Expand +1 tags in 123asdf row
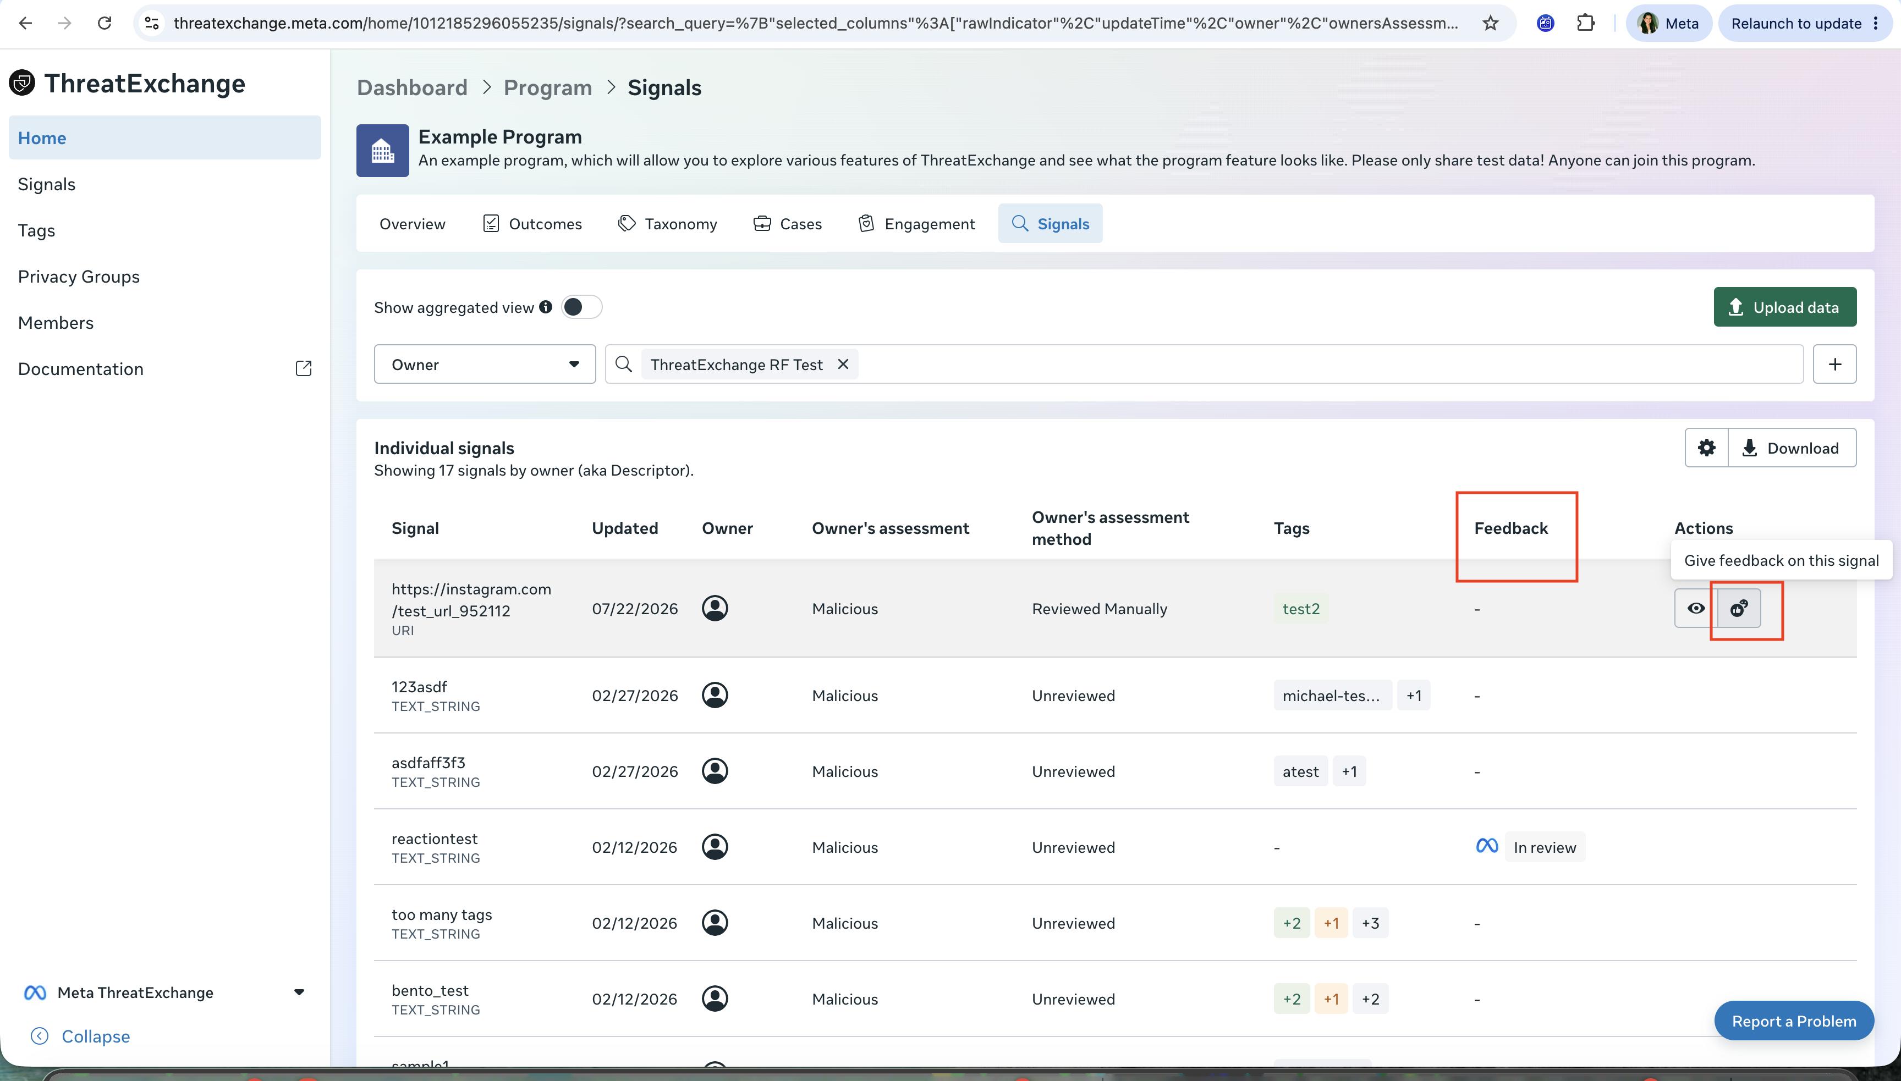 pos(1414,695)
